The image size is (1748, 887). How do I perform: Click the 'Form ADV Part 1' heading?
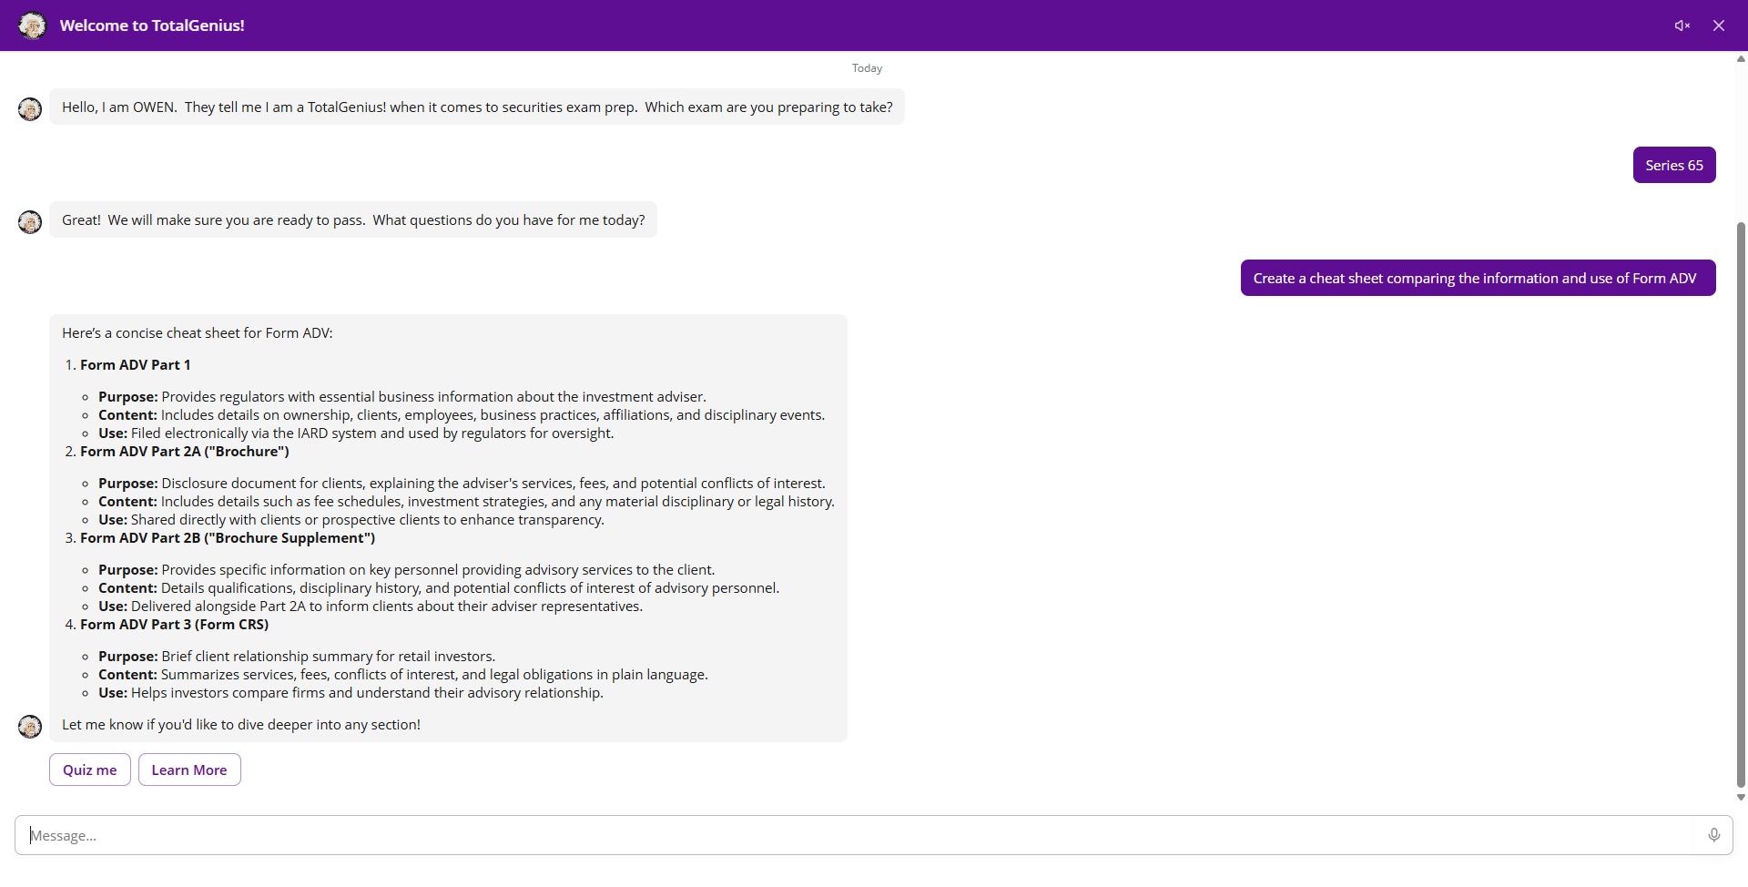pyautogui.click(x=136, y=364)
